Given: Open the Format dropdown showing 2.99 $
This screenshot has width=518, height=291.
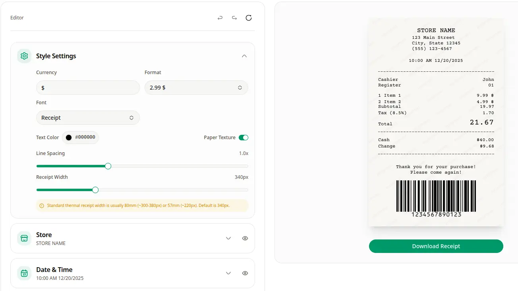Looking at the screenshot, I should point(196,87).
